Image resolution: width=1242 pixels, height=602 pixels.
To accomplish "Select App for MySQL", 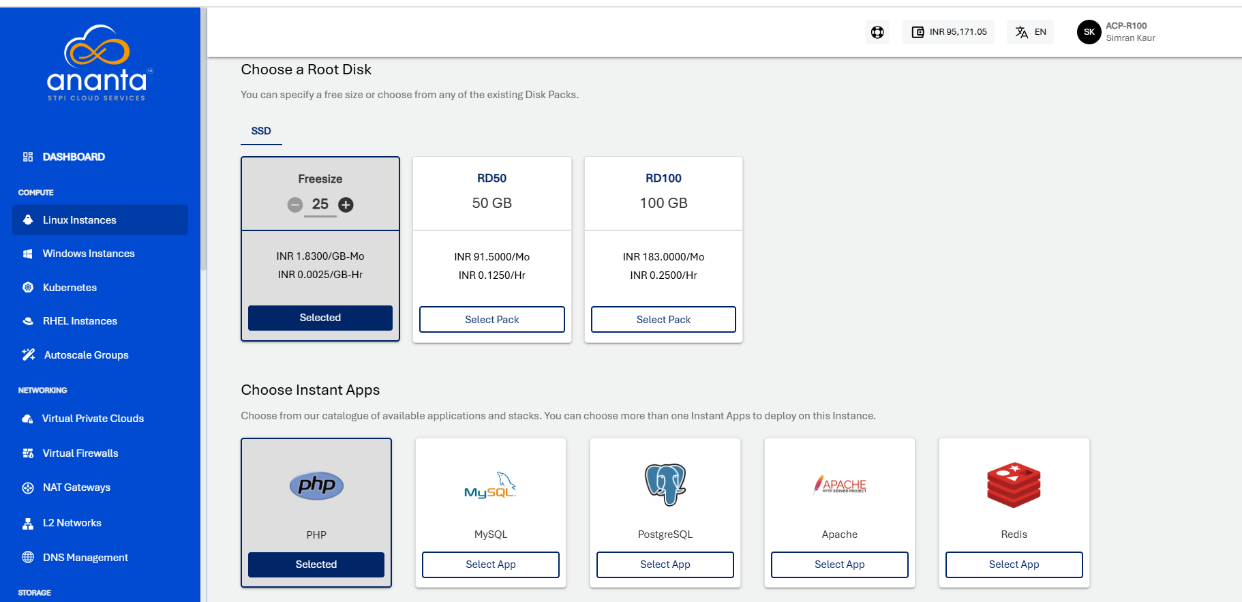I will 491,565.
